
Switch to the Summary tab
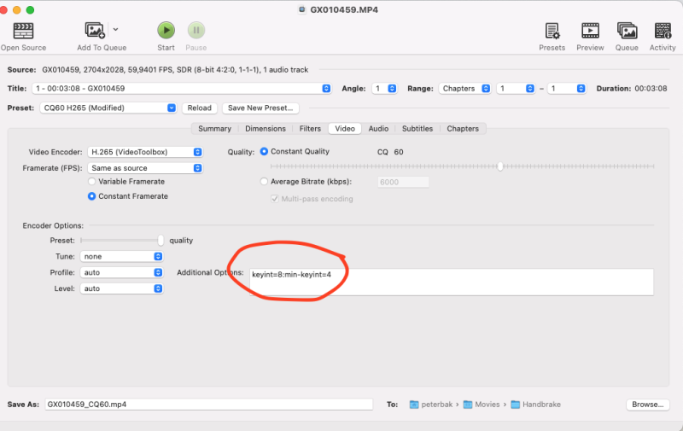[x=215, y=128]
